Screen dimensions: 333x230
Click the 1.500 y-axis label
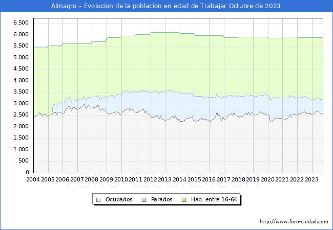pyautogui.click(x=21, y=138)
